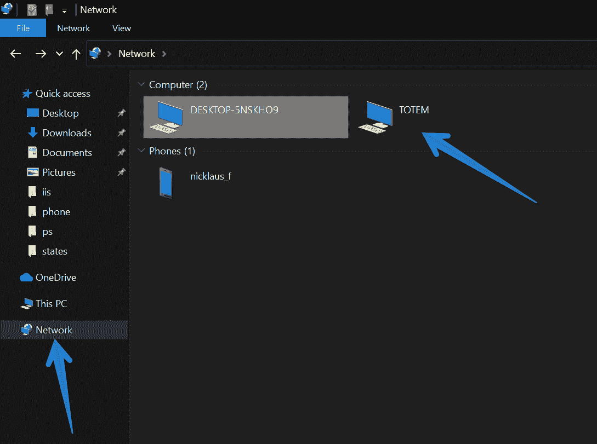Screen dimensions: 597x444
Task: Open the Downloads folder from the sidebar
Action: 66,132
